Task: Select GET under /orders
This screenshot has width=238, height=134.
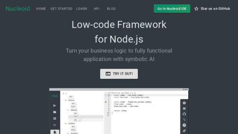Action: pos(73,127)
